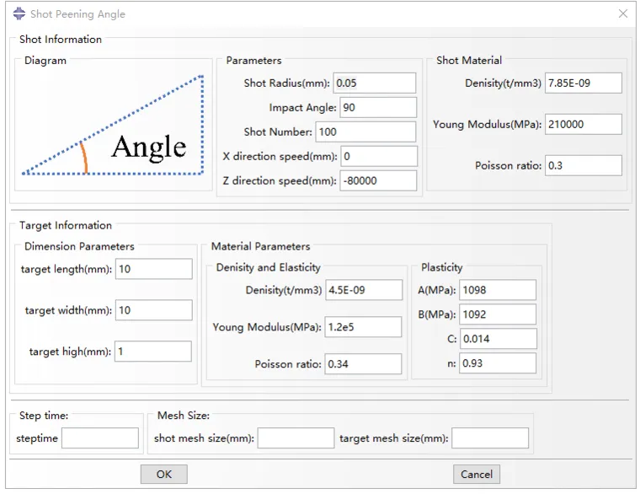
Task: Select Plasticity C field 0.014
Action: (x=499, y=339)
